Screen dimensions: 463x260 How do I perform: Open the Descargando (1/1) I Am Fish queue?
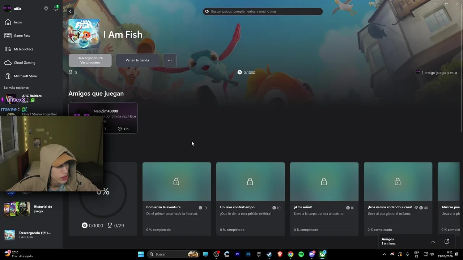[x=31, y=235]
